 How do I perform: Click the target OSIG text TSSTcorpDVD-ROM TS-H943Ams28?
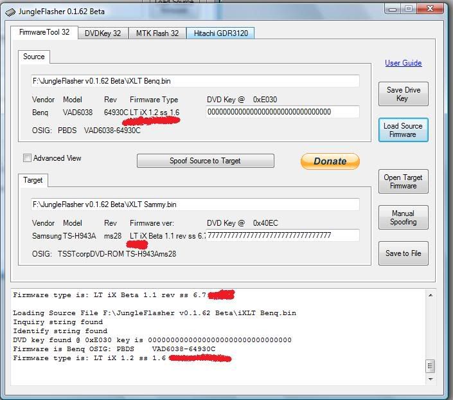tap(117, 254)
